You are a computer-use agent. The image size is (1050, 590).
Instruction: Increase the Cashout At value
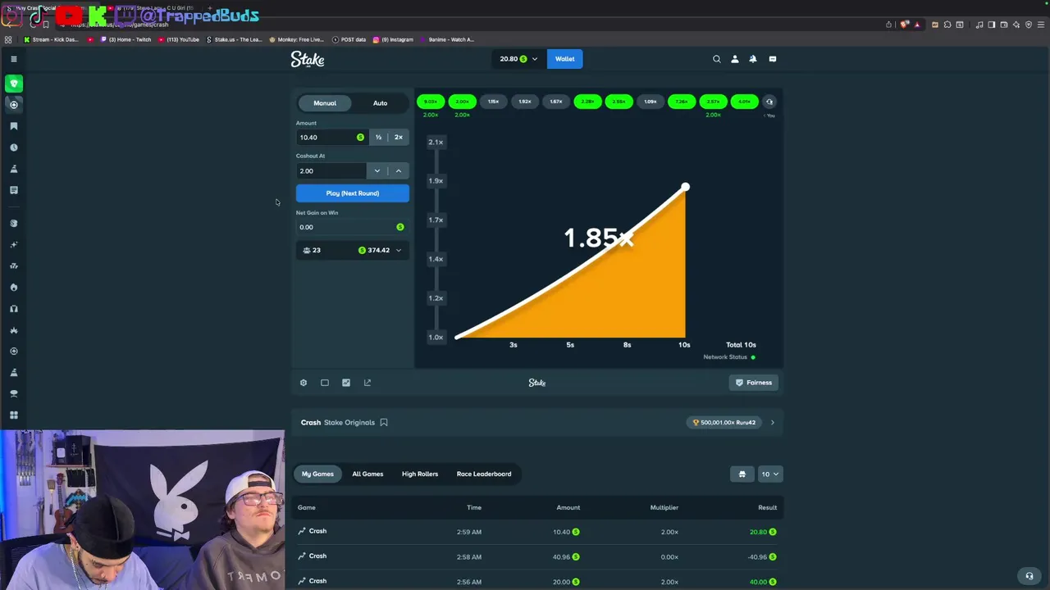399,171
